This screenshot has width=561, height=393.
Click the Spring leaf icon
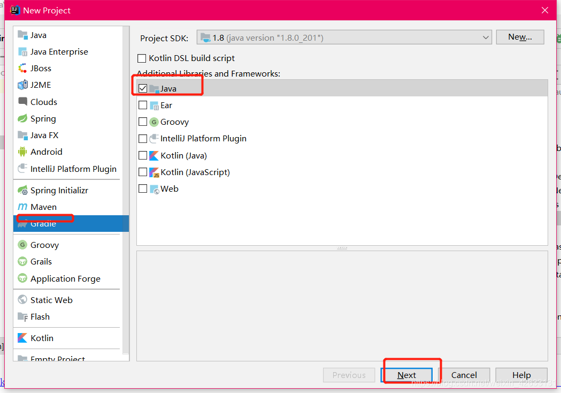[22, 118]
